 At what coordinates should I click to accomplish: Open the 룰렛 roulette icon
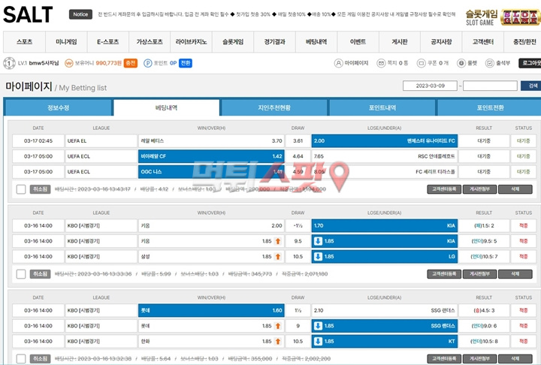pyautogui.click(x=461, y=63)
